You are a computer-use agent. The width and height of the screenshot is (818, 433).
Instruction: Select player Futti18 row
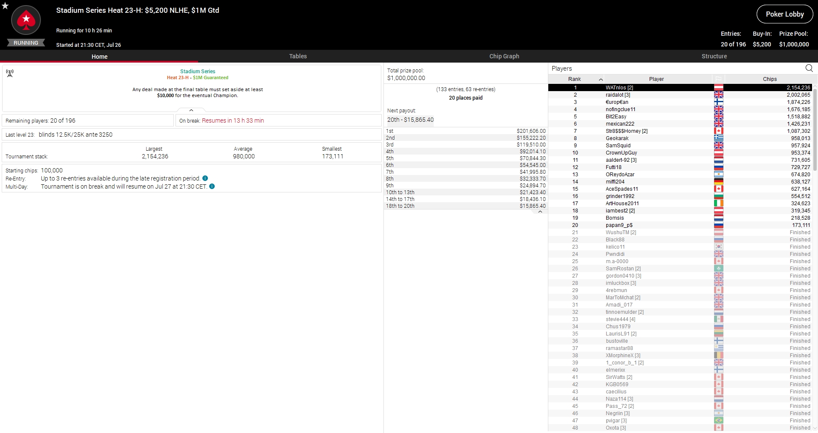tap(680, 167)
